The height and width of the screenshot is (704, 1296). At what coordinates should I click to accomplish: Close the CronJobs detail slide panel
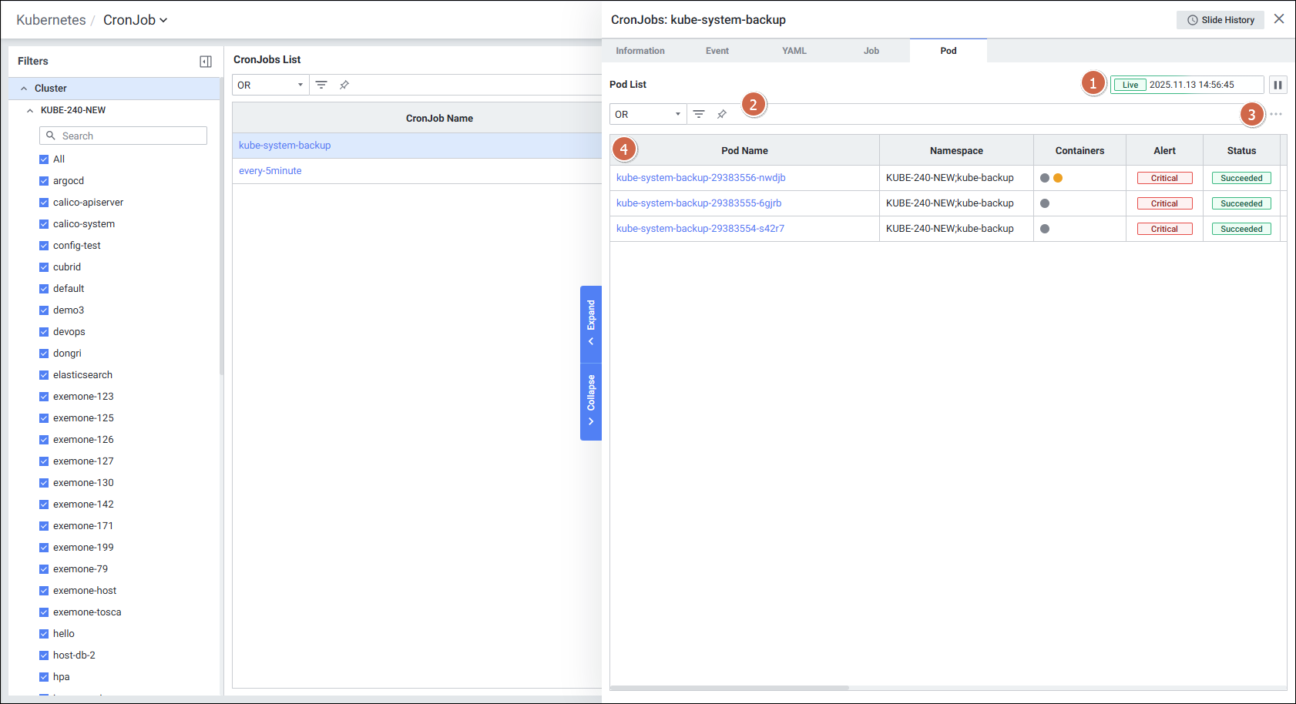coord(1279,19)
